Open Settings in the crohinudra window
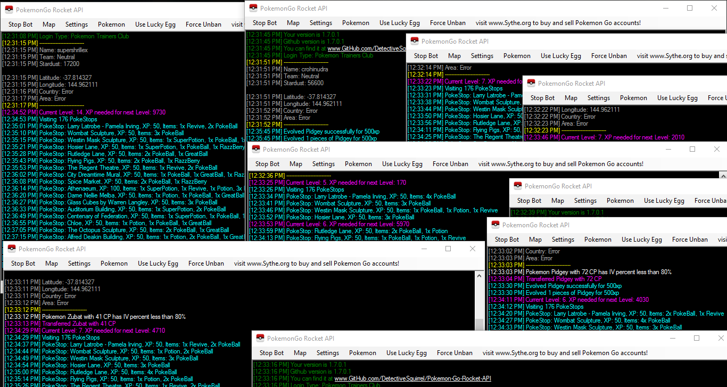 point(321,23)
